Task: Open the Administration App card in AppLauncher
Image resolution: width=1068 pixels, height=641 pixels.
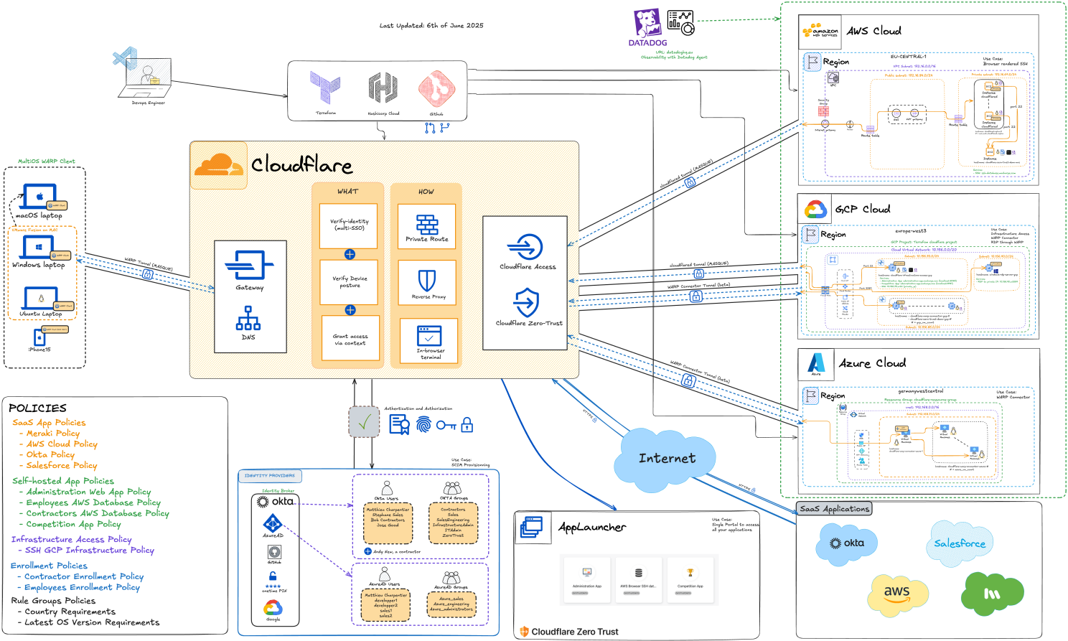Action: [587, 579]
